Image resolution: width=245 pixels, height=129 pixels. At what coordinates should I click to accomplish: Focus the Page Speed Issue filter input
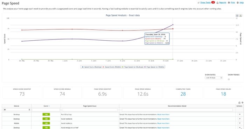point(90,110)
